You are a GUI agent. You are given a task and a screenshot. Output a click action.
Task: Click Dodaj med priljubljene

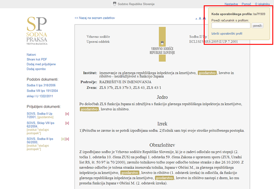coord(41,64)
